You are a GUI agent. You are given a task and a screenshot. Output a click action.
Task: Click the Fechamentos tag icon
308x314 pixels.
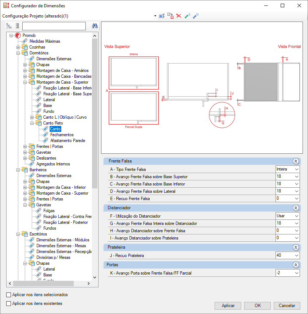46,135
